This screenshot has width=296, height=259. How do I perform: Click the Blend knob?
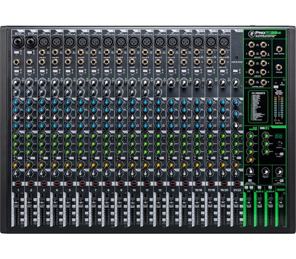pyautogui.click(x=250, y=171)
